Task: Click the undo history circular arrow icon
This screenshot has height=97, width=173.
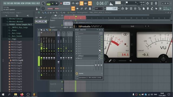Action: (148, 4)
